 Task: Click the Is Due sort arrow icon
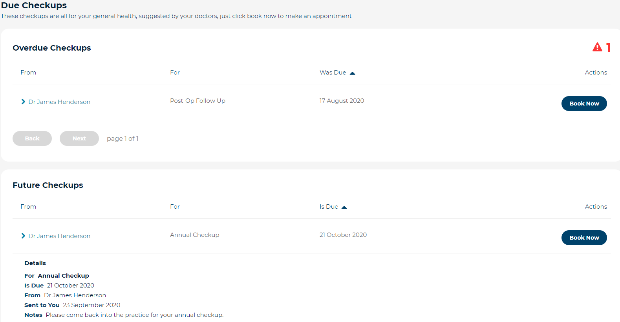pos(345,207)
